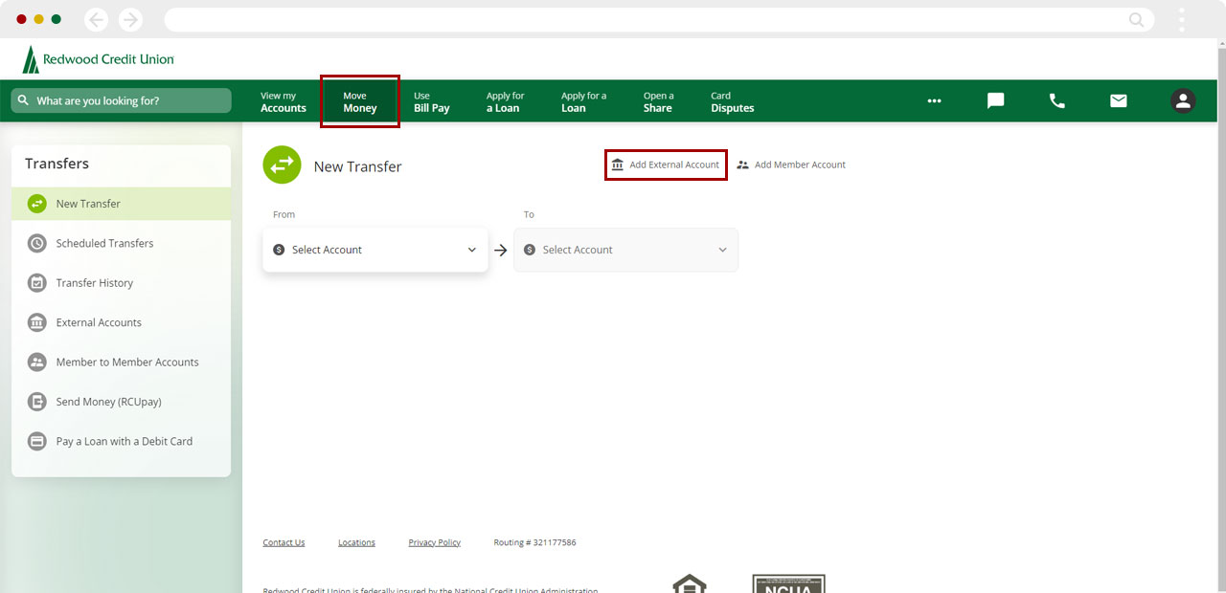Open the Privacy Policy footer link
The height and width of the screenshot is (593, 1226).
pyautogui.click(x=434, y=542)
